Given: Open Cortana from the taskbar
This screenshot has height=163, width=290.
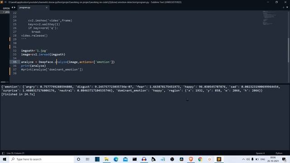Looking at the screenshot, I should tap(78, 159).
